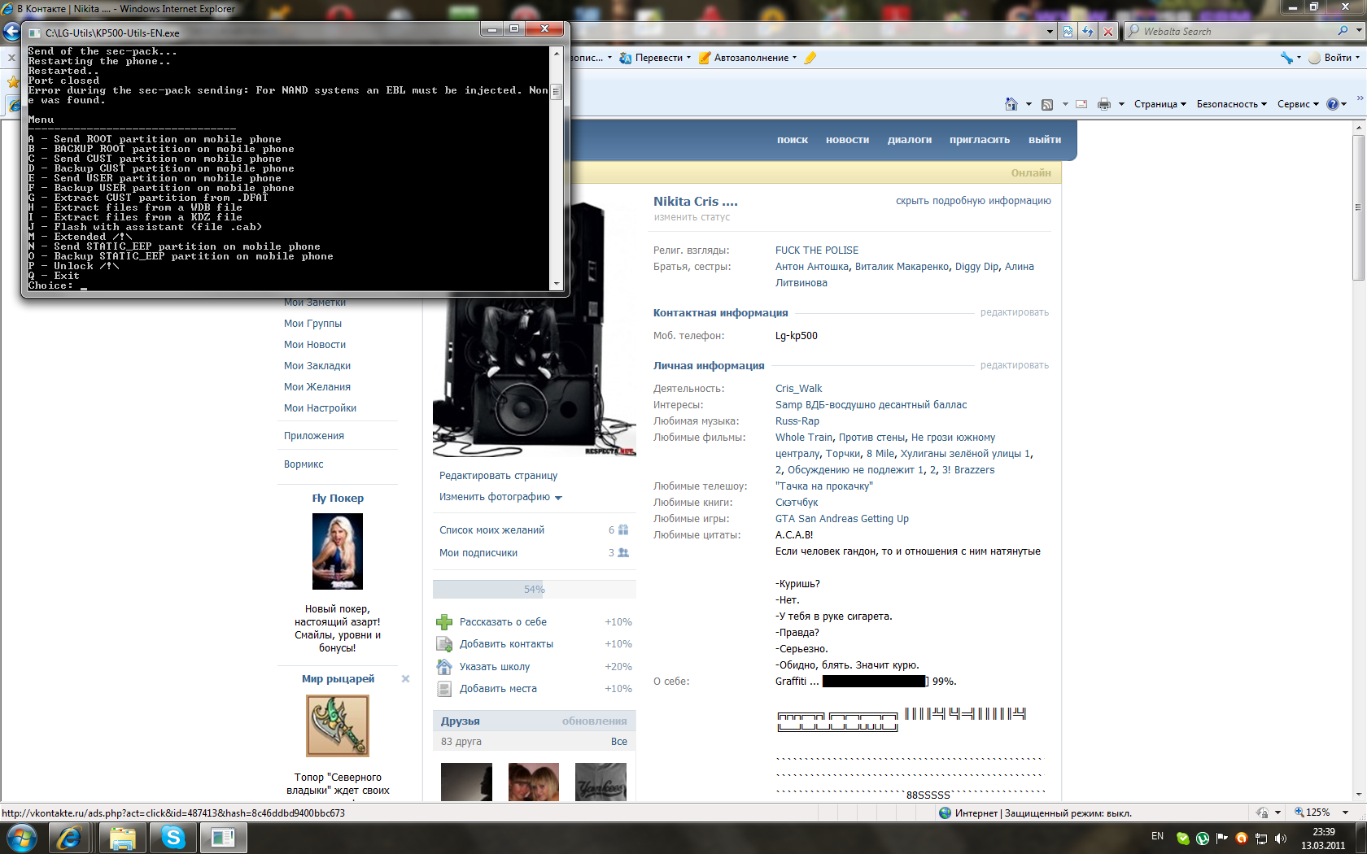Open Мои Желания in sidebar

point(317,387)
